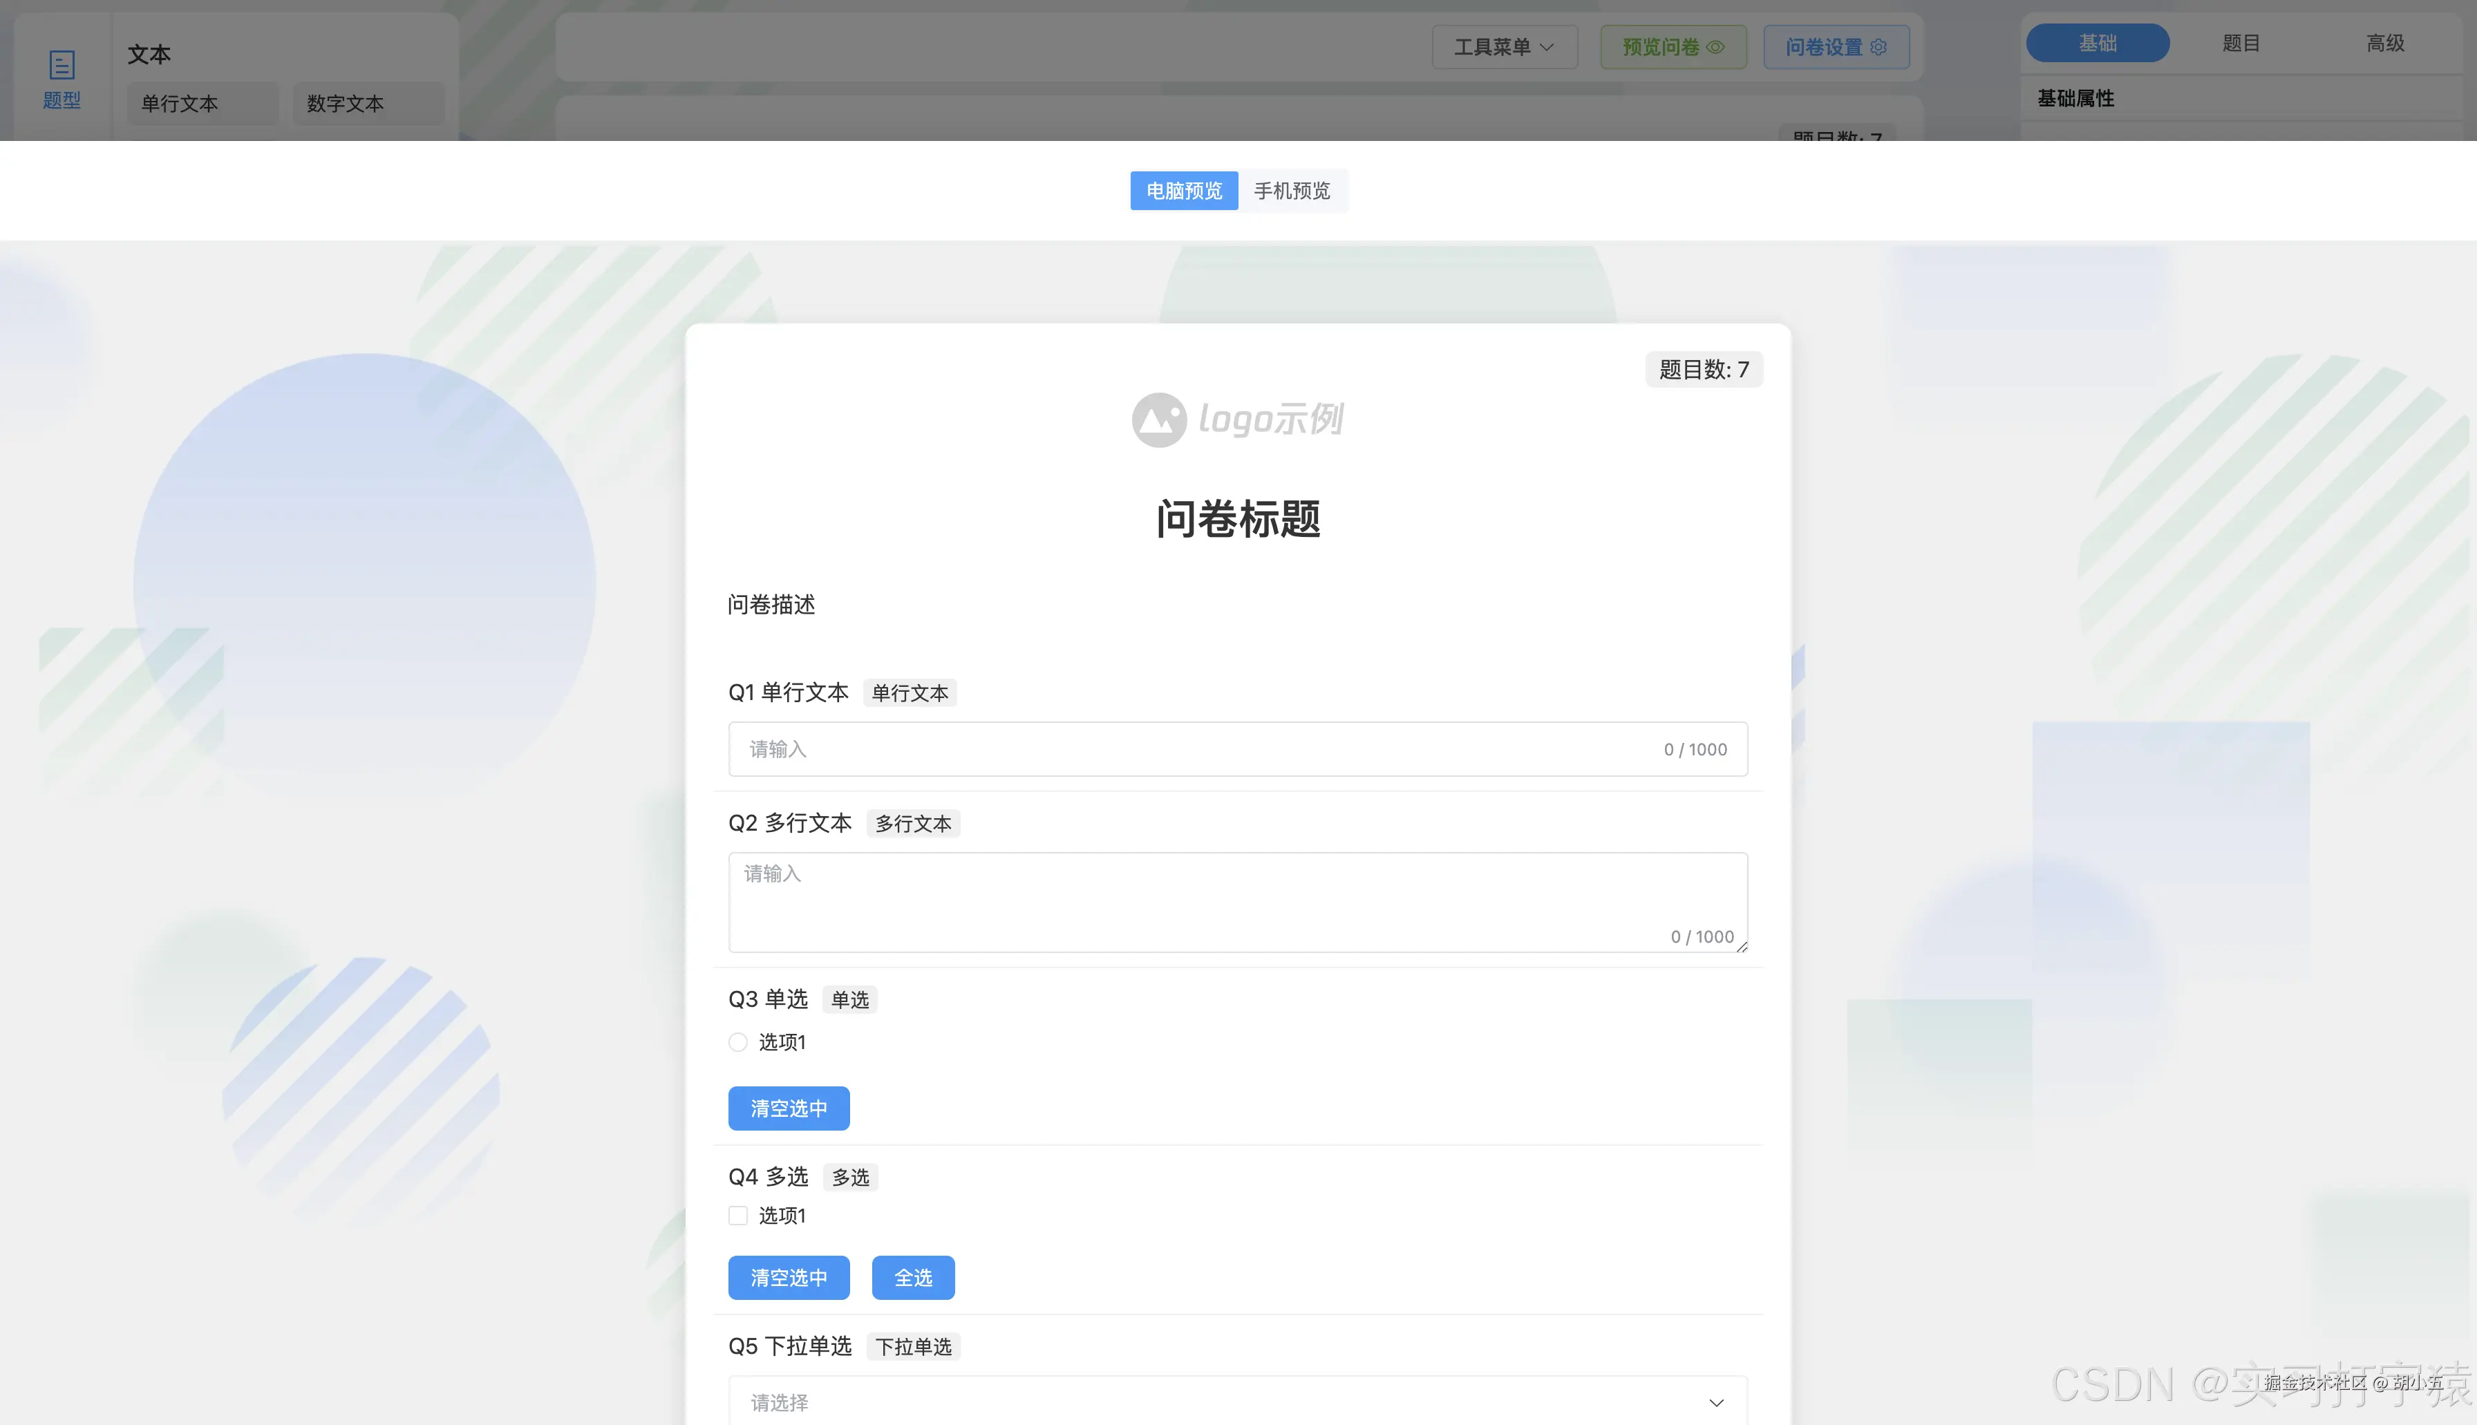Image resolution: width=2477 pixels, height=1425 pixels.
Task: Switch back to the 基础 tab
Action: click(x=2096, y=42)
